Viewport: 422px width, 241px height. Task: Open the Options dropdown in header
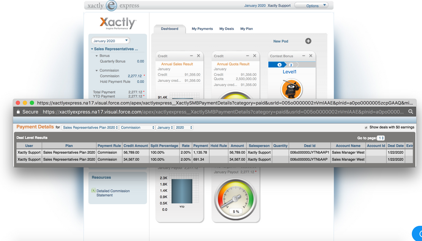311,5
